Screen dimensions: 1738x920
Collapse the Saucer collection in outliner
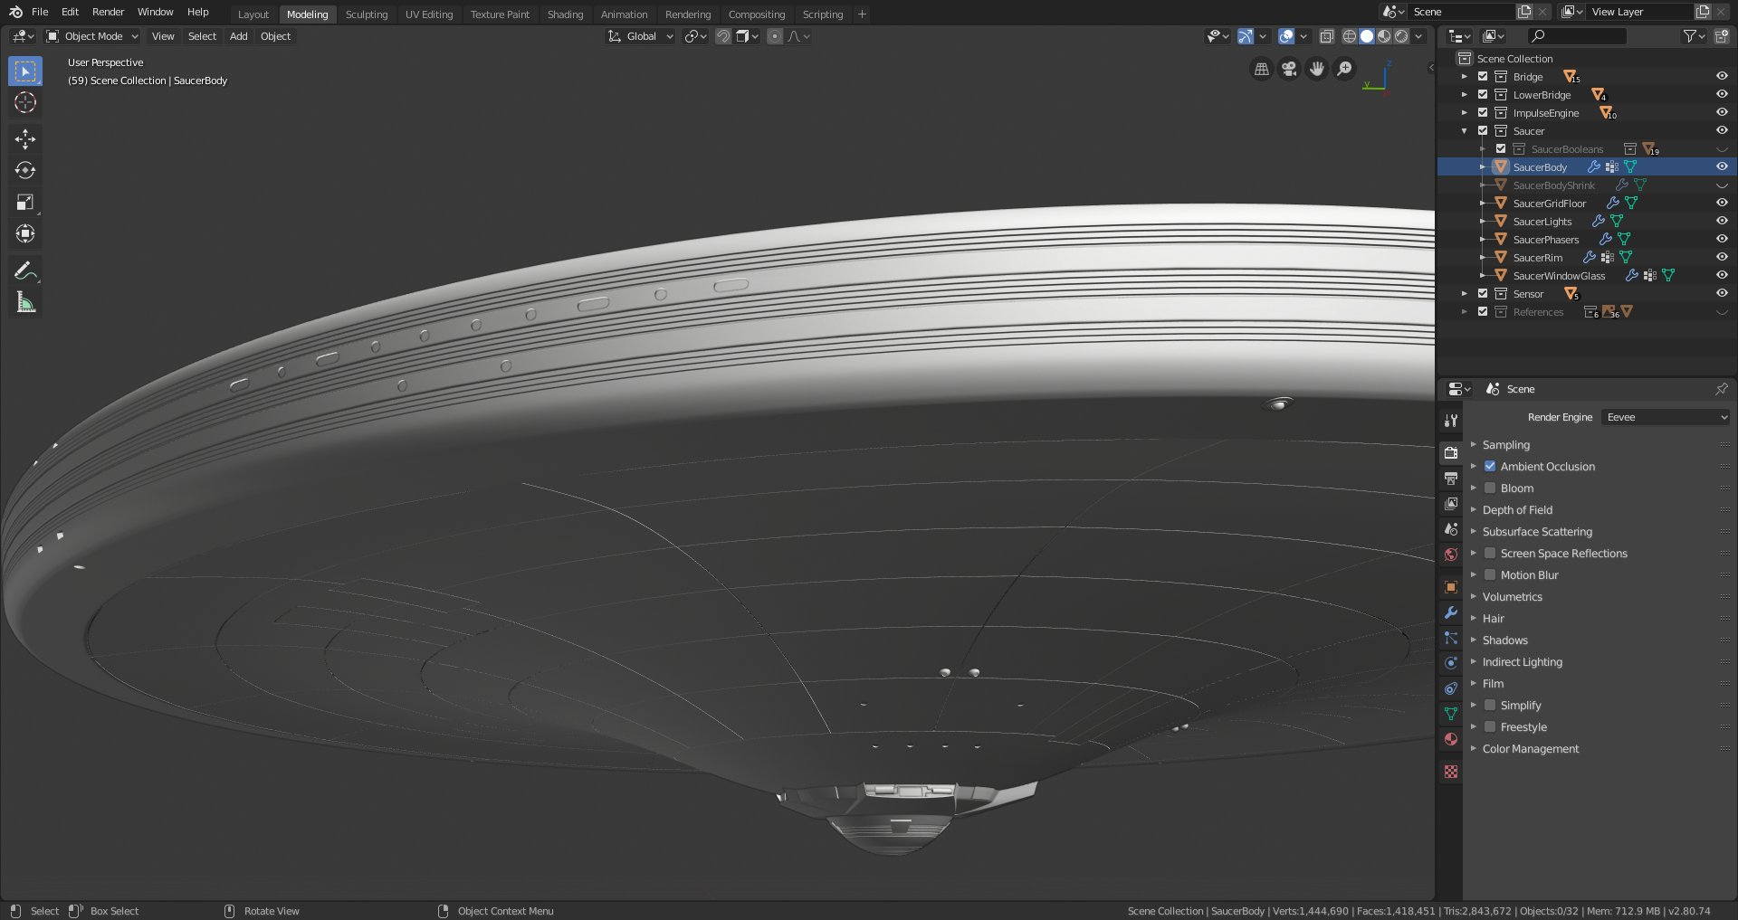pyautogui.click(x=1465, y=131)
